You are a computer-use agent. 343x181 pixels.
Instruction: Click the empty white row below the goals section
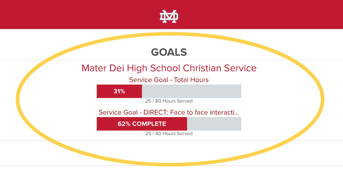point(171,153)
